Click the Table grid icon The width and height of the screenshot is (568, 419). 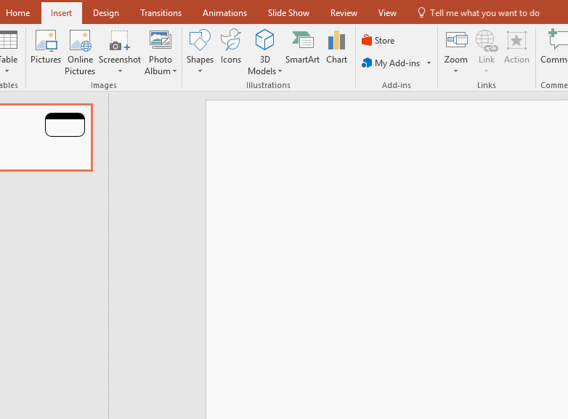[x=8, y=40]
